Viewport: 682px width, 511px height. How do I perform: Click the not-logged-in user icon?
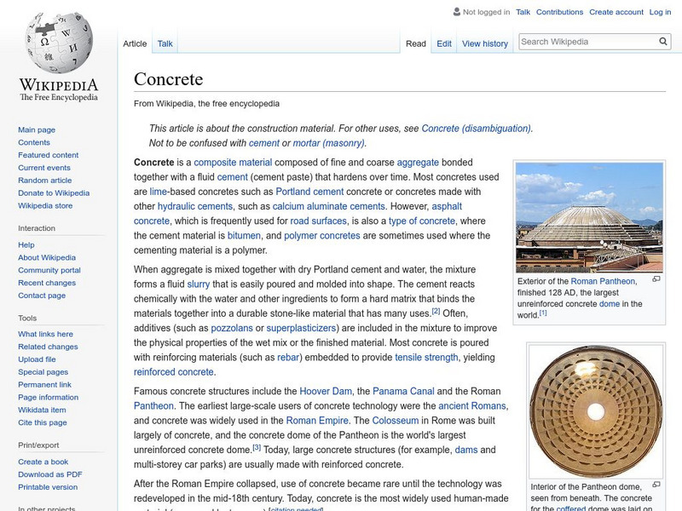457,12
